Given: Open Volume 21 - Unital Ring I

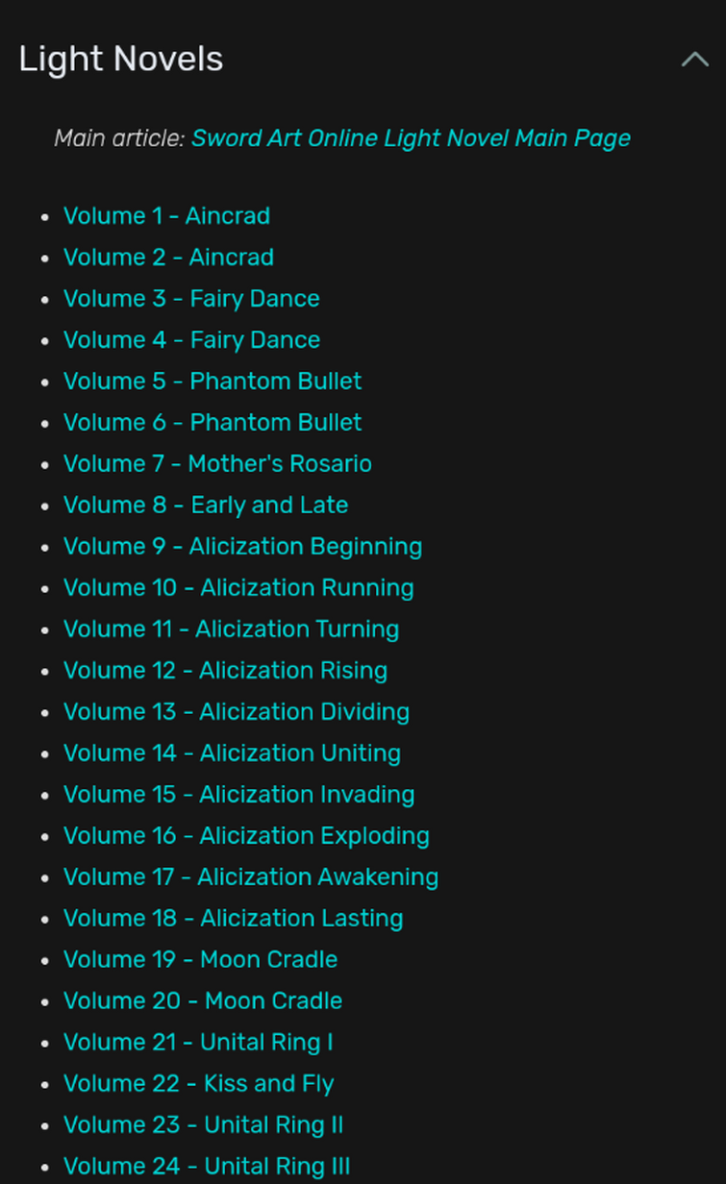Looking at the screenshot, I should (198, 1043).
